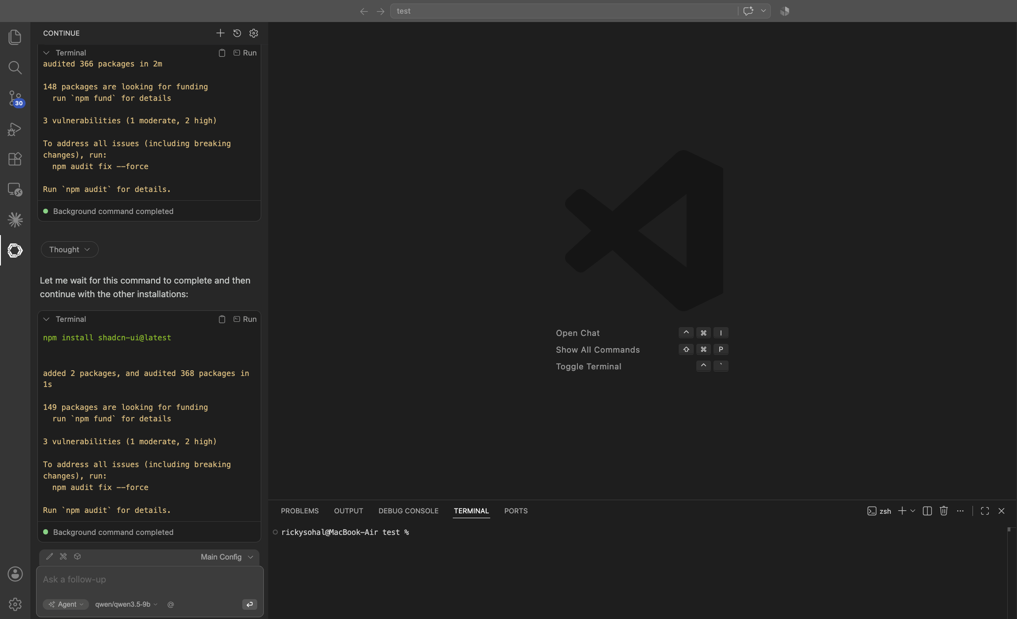
Task: Run the first Terminal block command
Action: 245,53
